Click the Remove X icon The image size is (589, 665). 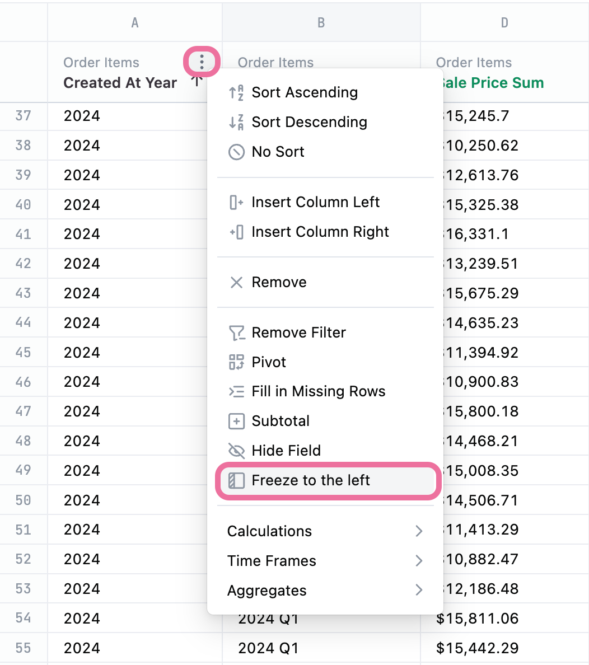point(236,282)
